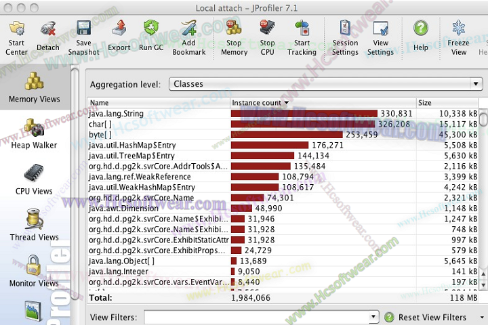This screenshot has height=325, width=488.
Task: Select the java.util.TreeMap$Entry row
Action: 283,156
